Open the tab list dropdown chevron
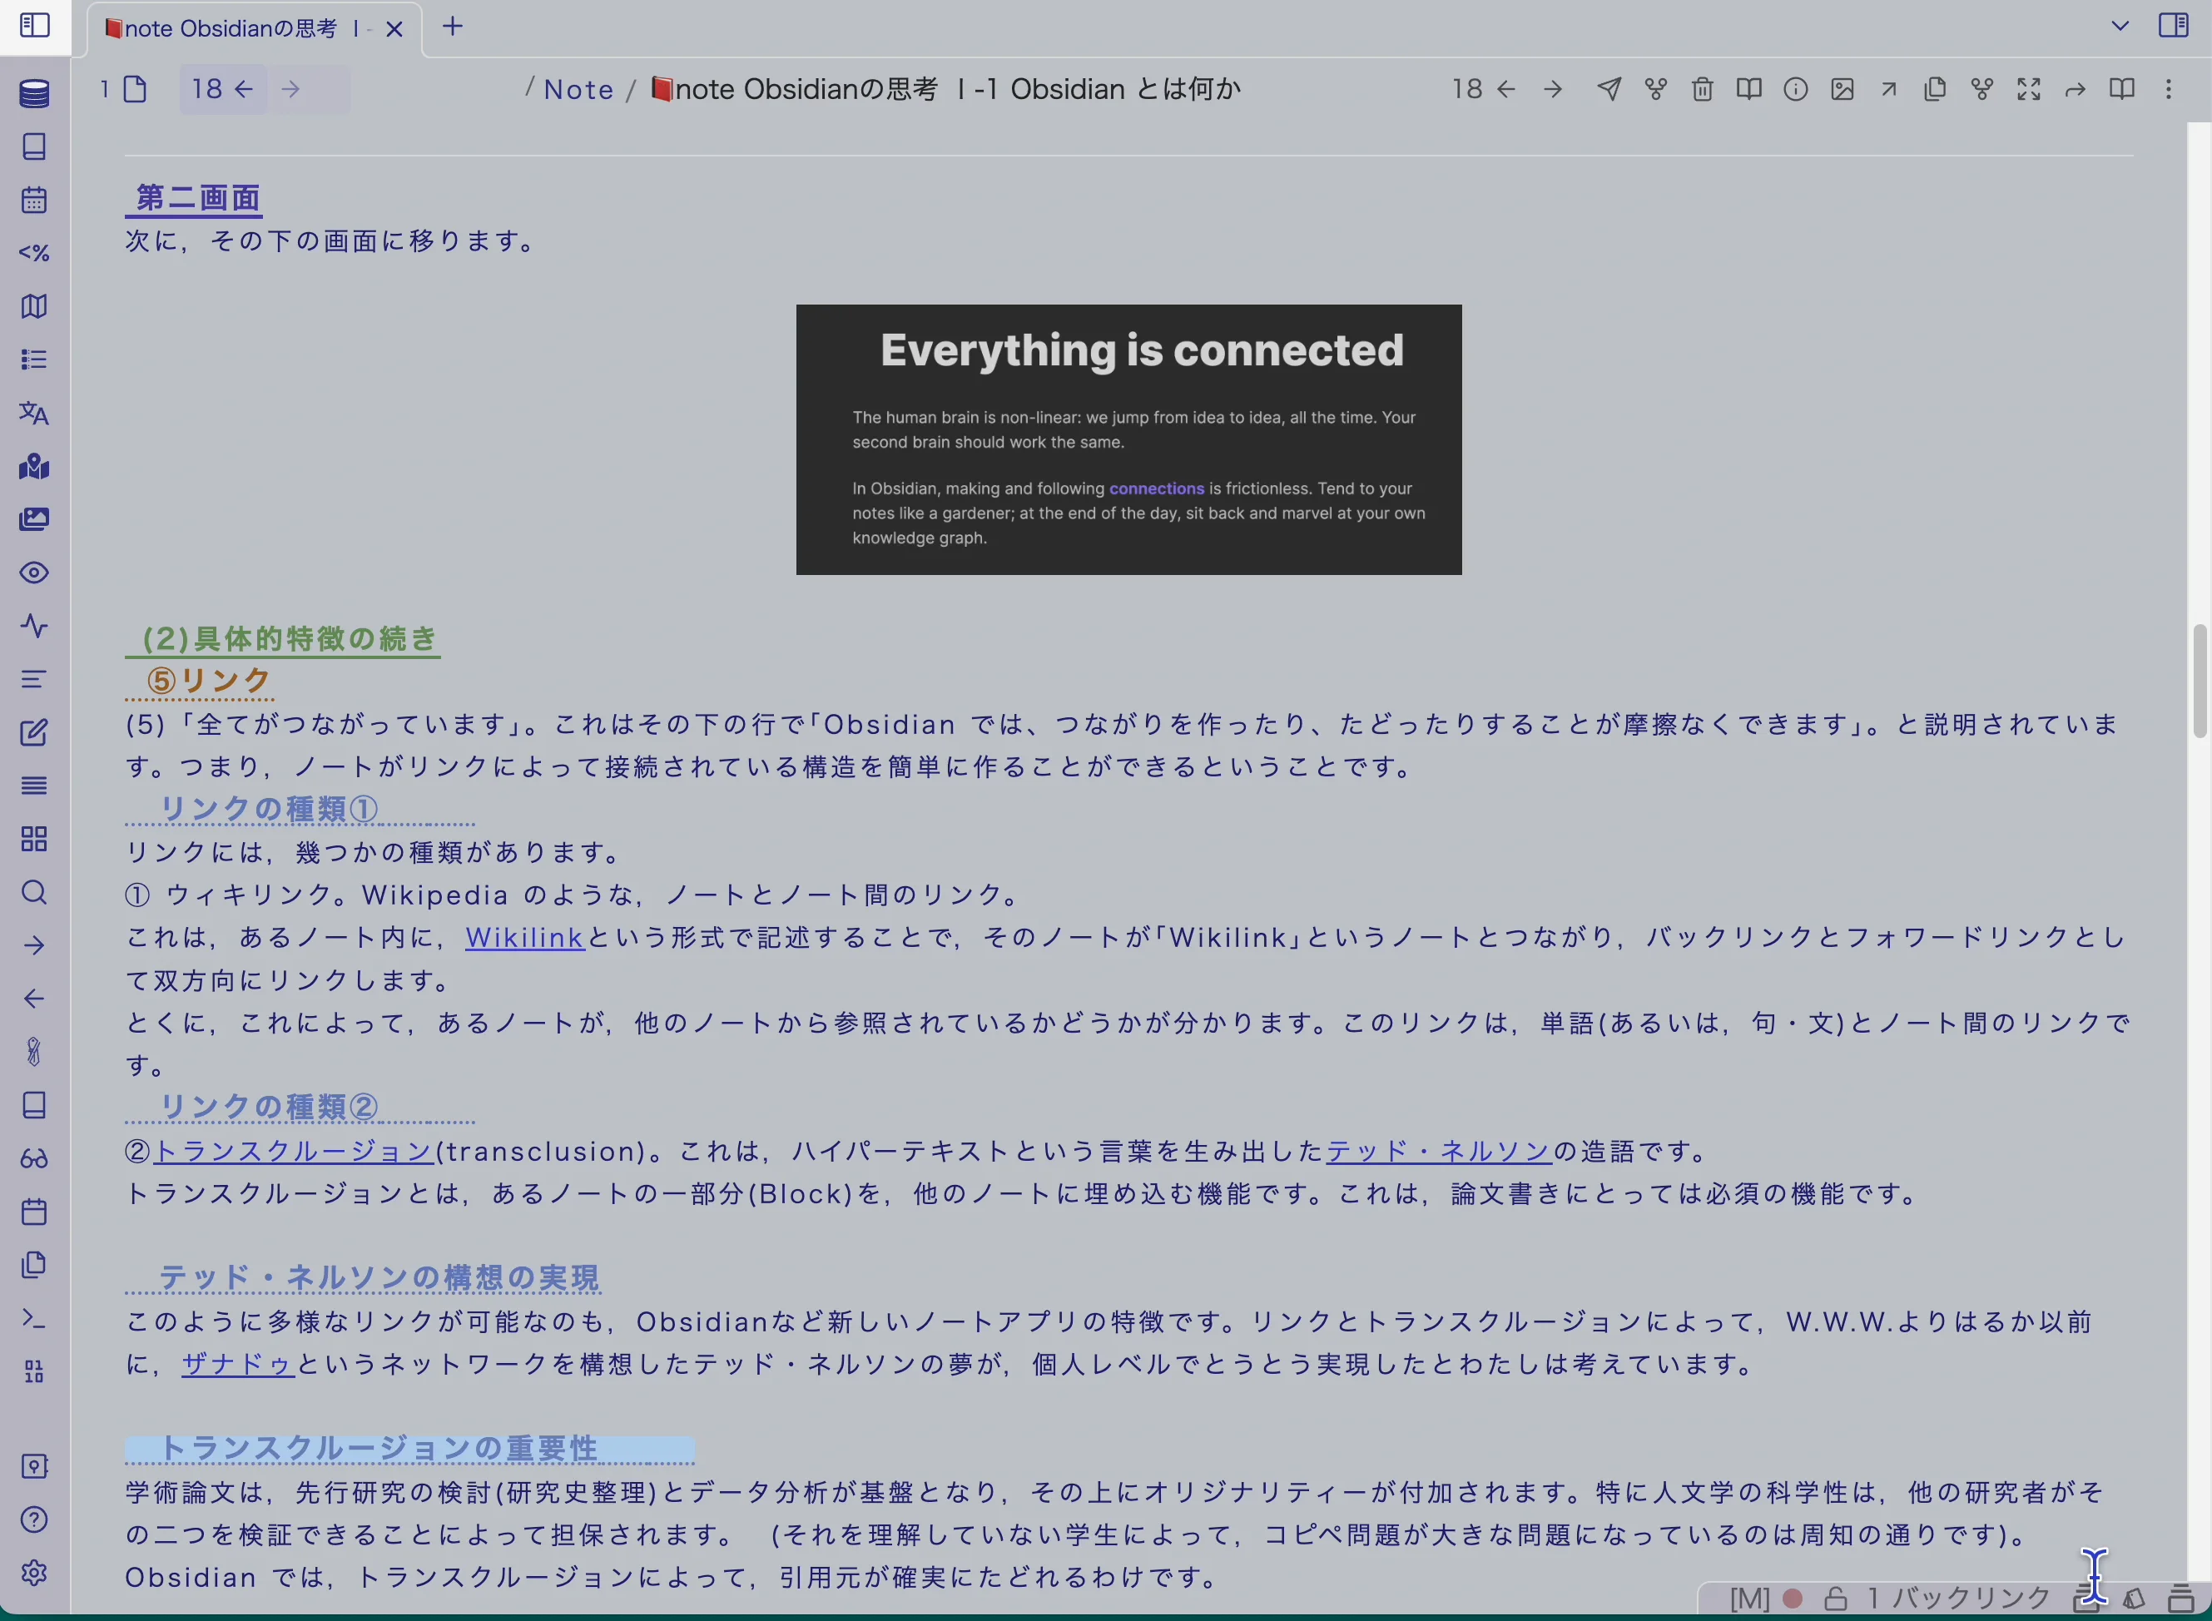The image size is (2212, 1621). 2120,26
